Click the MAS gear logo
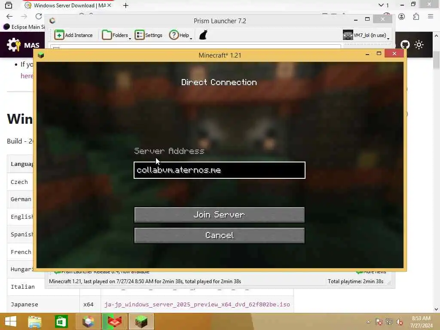The height and width of the screenshot is (330, 440). coord(13,45)
